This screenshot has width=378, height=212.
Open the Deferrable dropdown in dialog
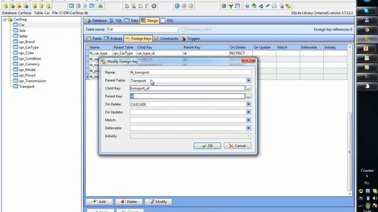click(248, 128)
